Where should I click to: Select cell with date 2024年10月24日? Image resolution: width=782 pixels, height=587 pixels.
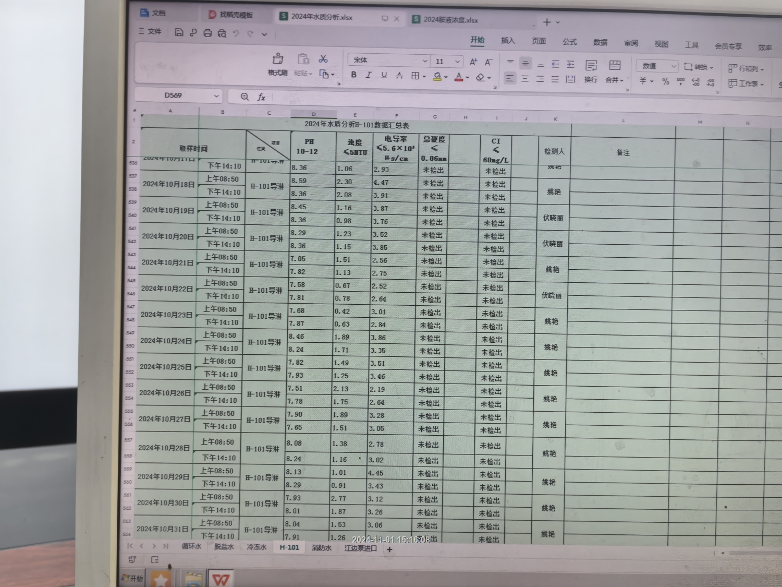click(166, 341)
